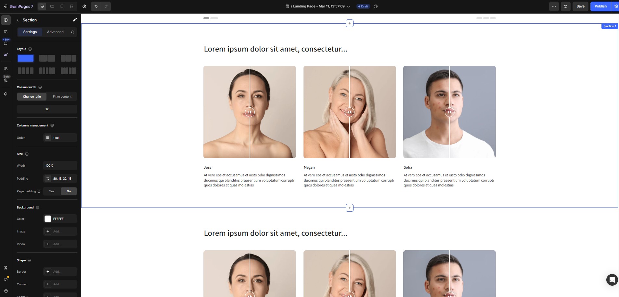This screenshot has width=619, height=297.
Task: Choose the three-column layout option
Action: point(68,58)
